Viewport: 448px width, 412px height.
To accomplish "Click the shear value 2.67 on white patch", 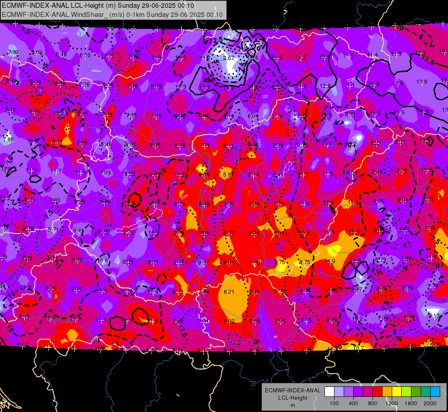I will 228,58.
